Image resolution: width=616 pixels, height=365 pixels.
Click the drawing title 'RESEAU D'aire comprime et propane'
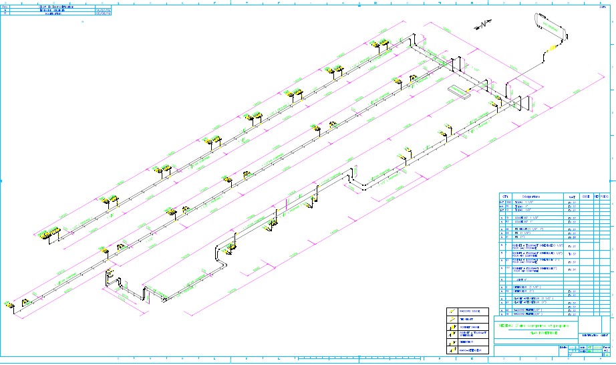(534, 326)
